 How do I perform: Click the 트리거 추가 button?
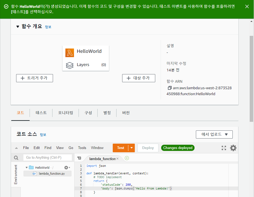click(x=34, y=78)
